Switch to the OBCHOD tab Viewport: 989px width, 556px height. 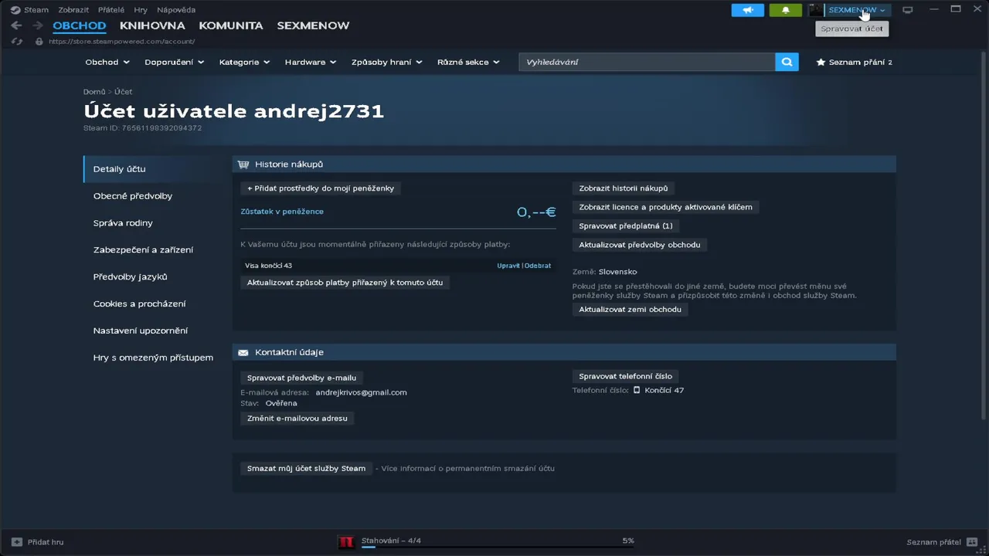80,25
